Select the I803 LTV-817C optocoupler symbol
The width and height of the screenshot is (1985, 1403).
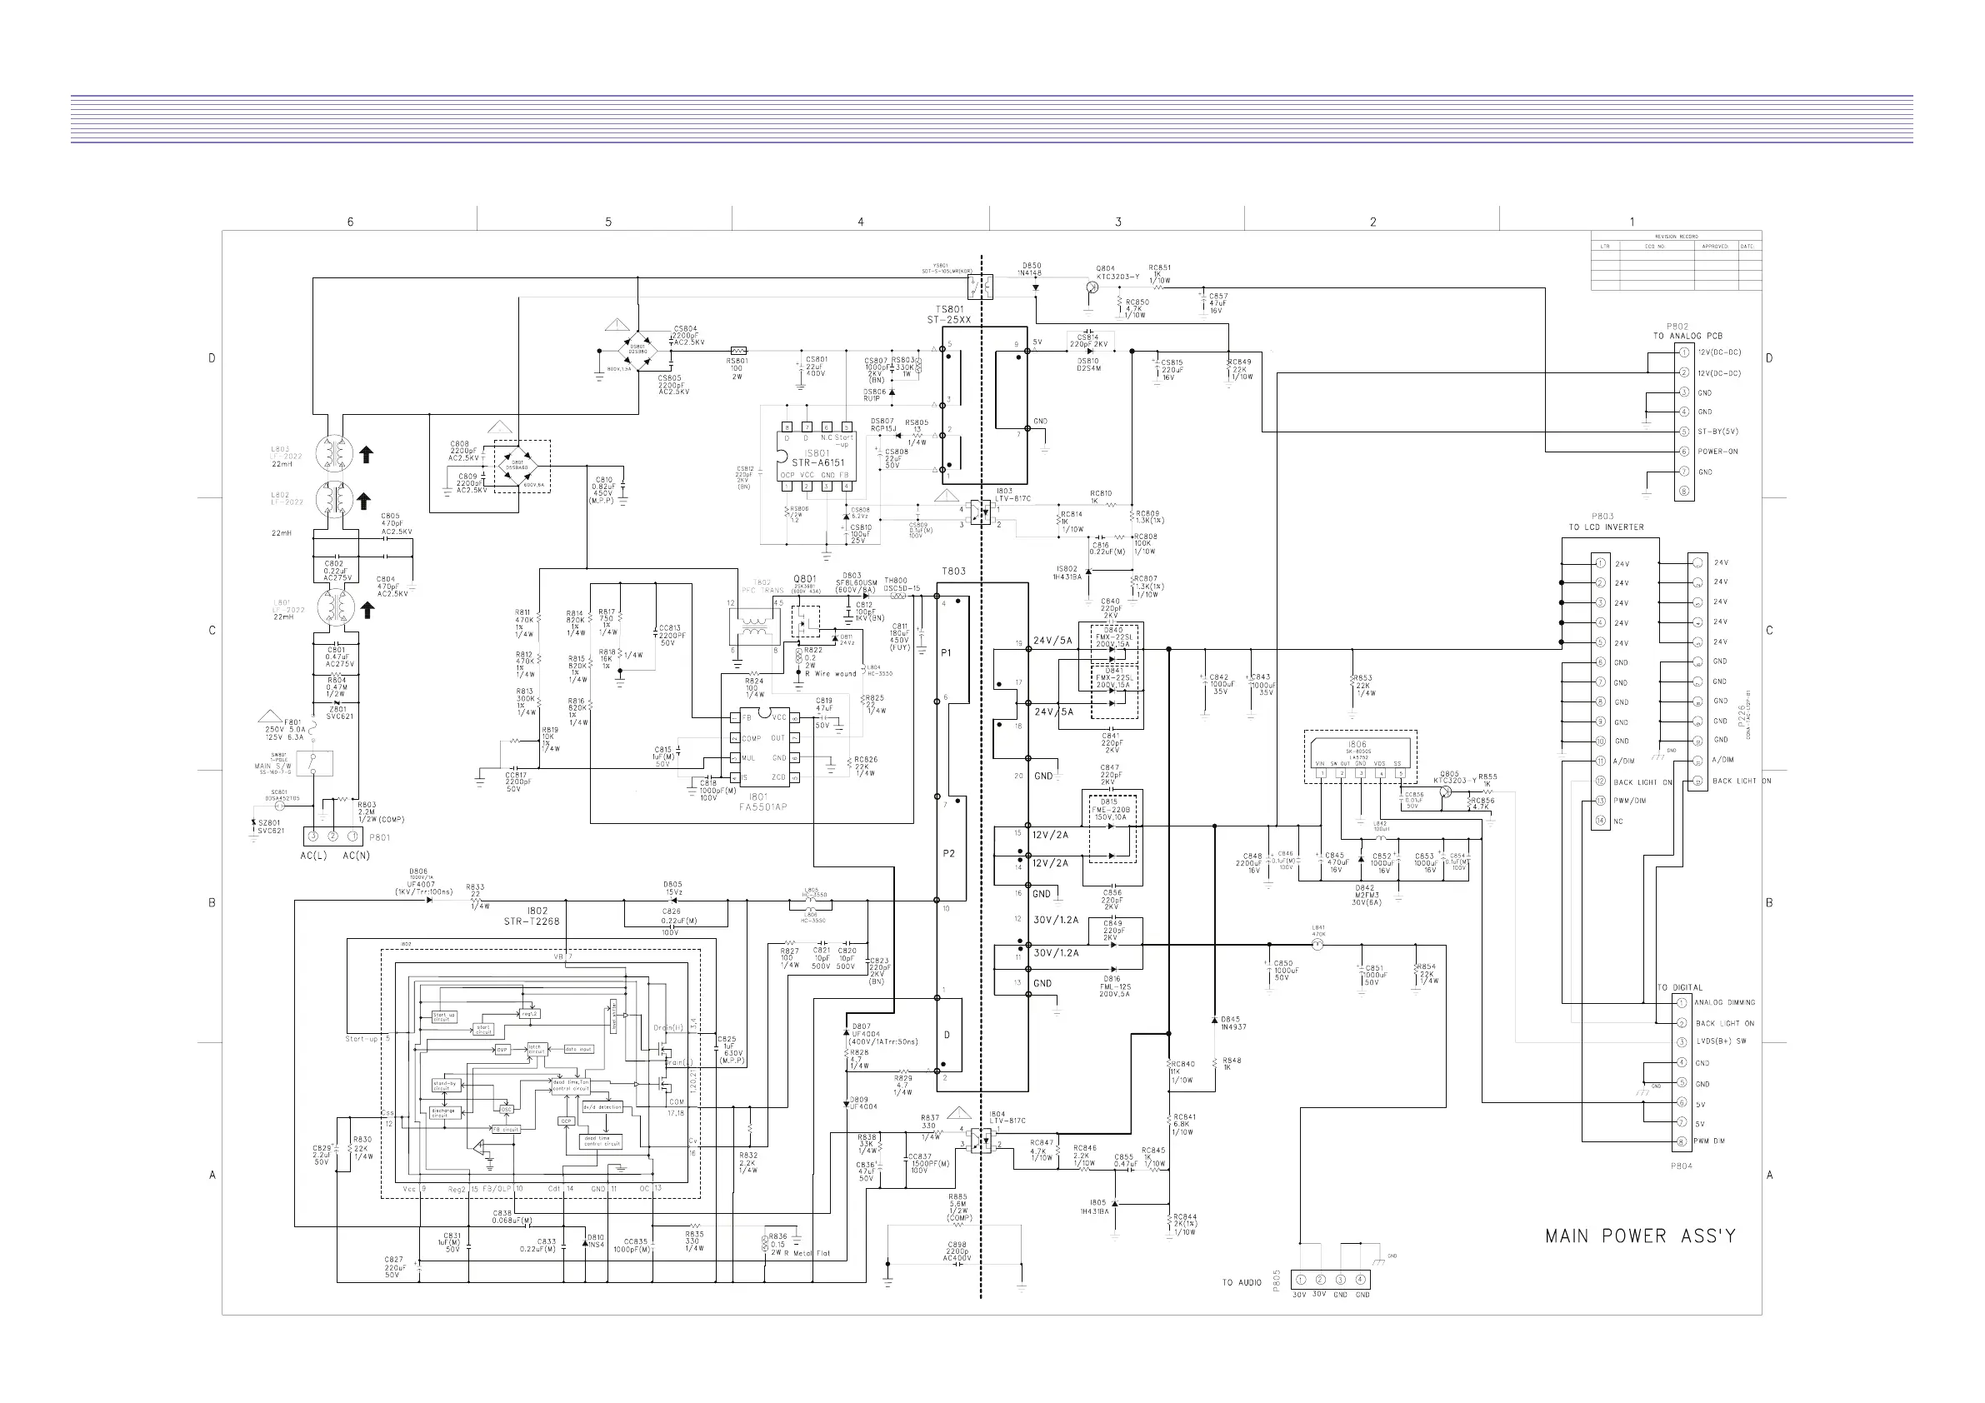click(980, 512)
